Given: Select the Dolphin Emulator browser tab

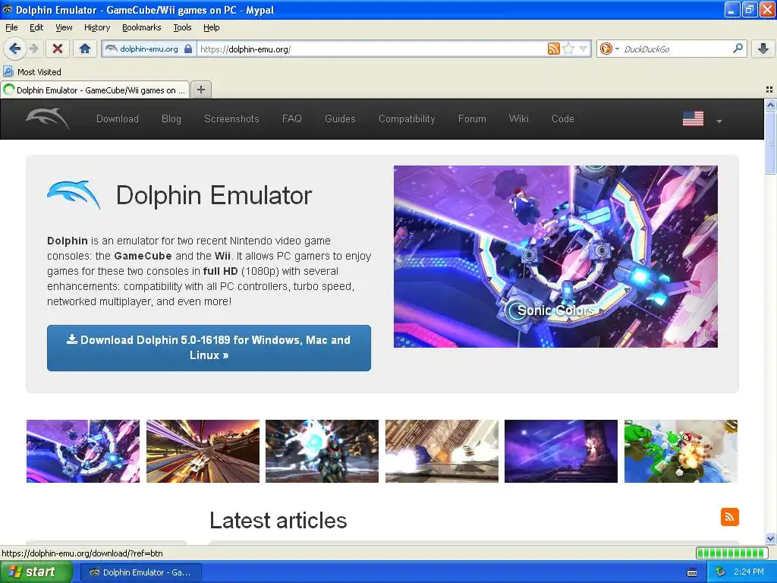Looking at the screenshot, I should [x=95, y=90].
